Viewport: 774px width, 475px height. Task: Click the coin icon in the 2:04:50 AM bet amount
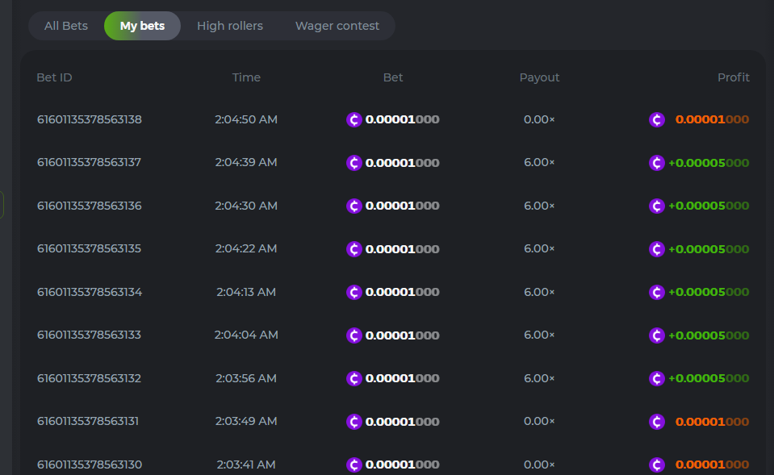tap(354, 119)
